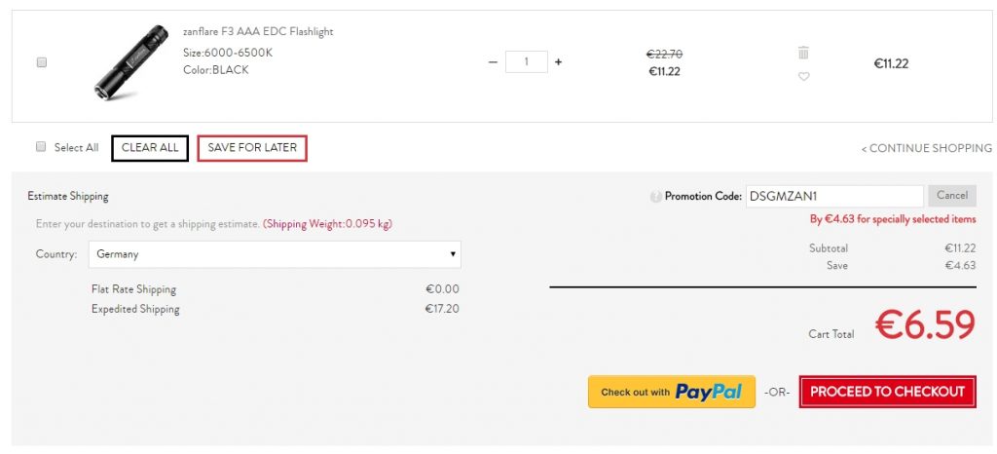Delete the flashlight using the trash icon
997x454 pixels.
coord(803,53)
